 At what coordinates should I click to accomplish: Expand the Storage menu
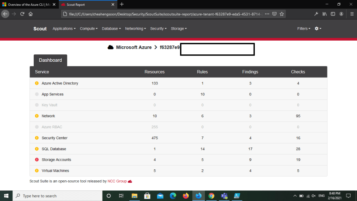click(x=179, y=28)
